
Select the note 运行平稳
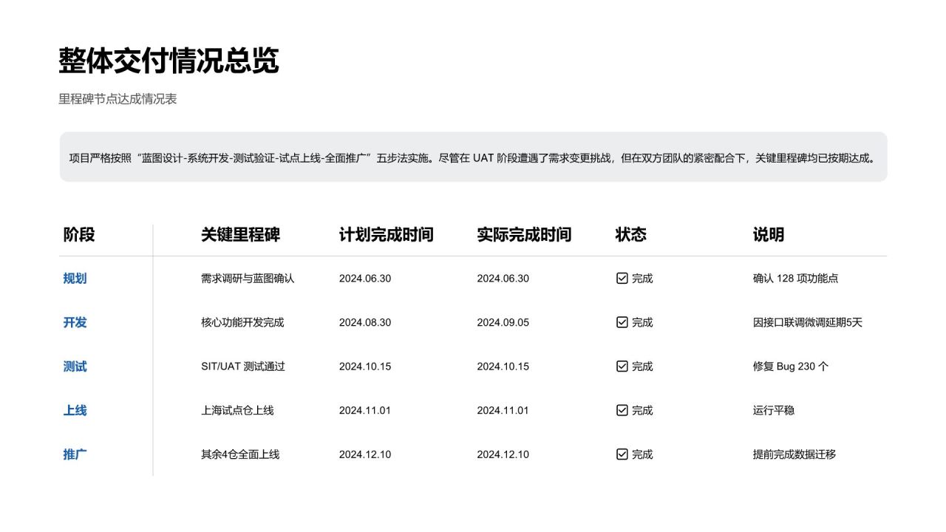coord(774,410)
